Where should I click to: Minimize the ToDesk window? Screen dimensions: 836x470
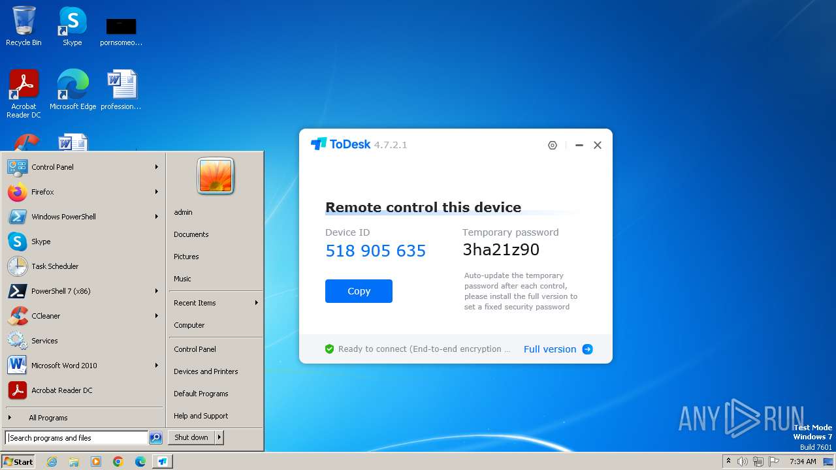coord(579,146)
